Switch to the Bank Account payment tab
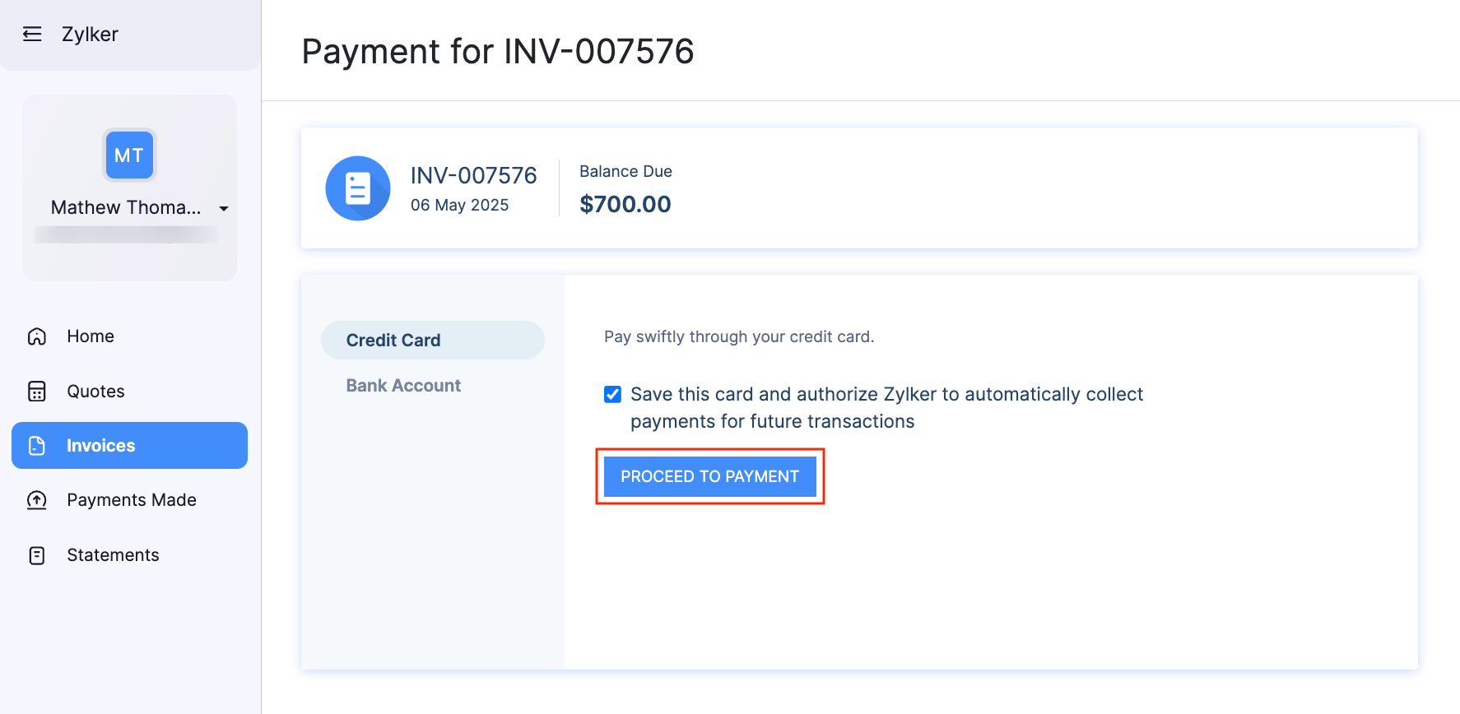This screenshot has width=1460, height=714. (x=402, y=385)
